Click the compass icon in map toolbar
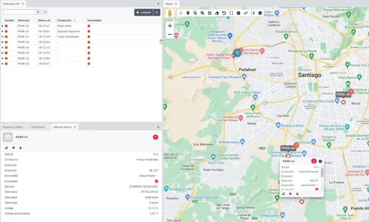 point(238,13)
